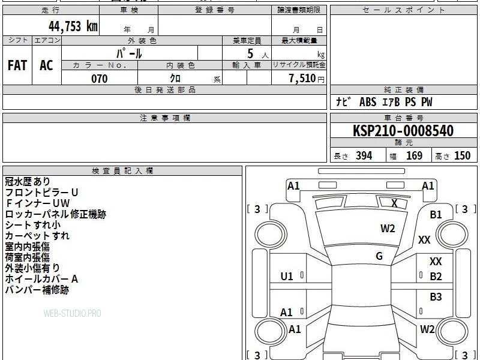This screenshot has width=480, height=360.
Task: Click the length value 長さ 394
Action: 353,155
